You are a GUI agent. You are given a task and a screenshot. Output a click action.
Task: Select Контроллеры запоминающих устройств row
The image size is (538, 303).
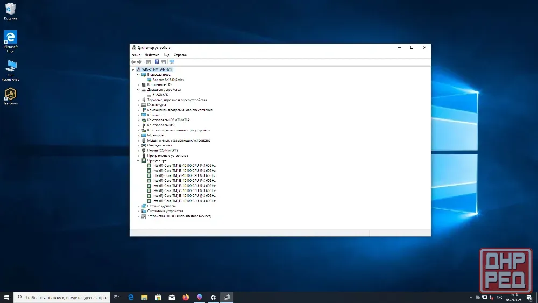pos(179,130)
